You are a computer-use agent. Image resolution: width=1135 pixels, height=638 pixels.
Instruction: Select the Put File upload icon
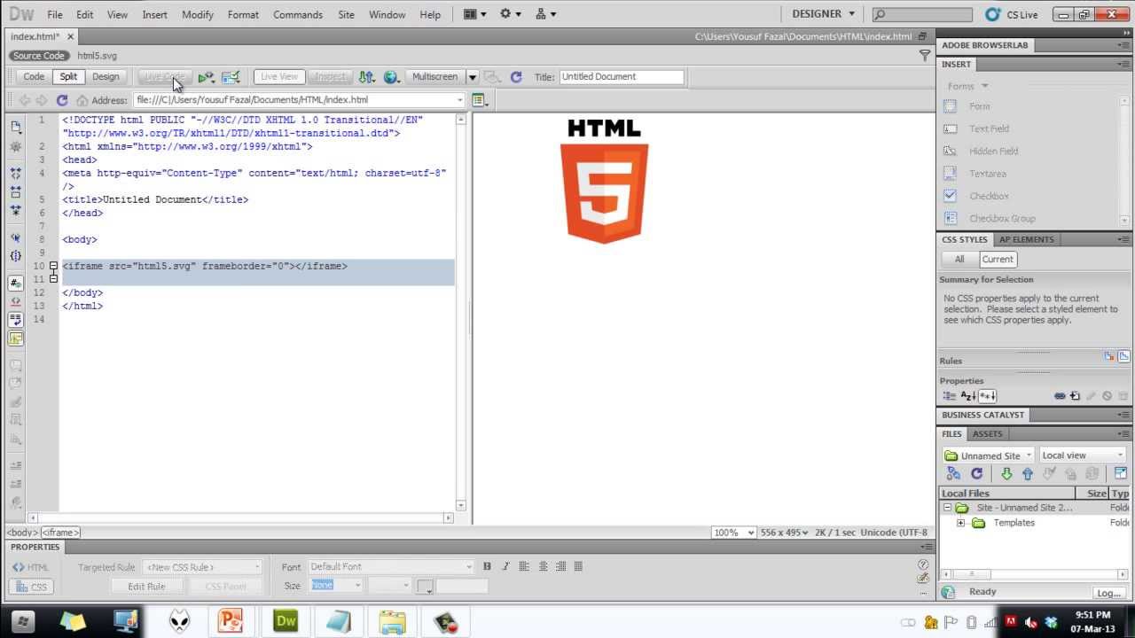coord(1027,473)
